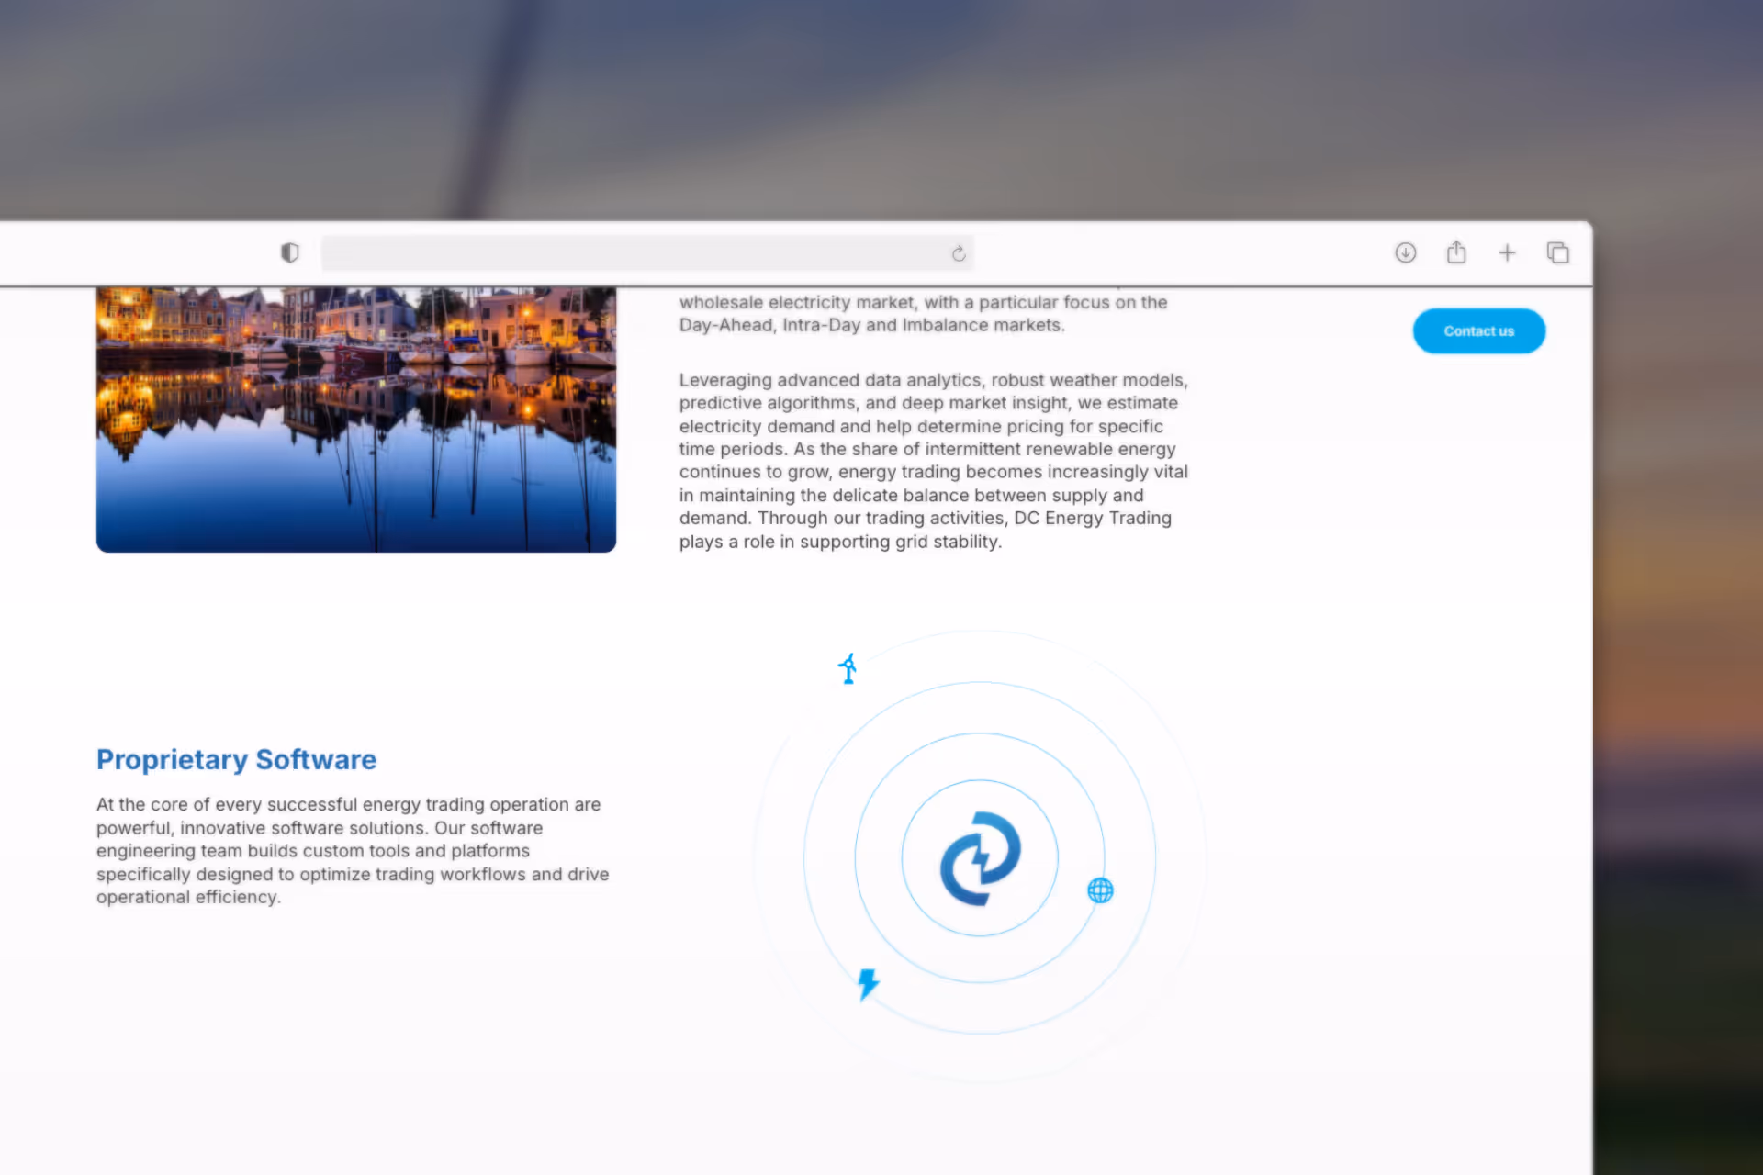
Task: Click the text 'Day-Ahead, Intra-Day and Imbalance markets.'
Action: click(872, 325)
